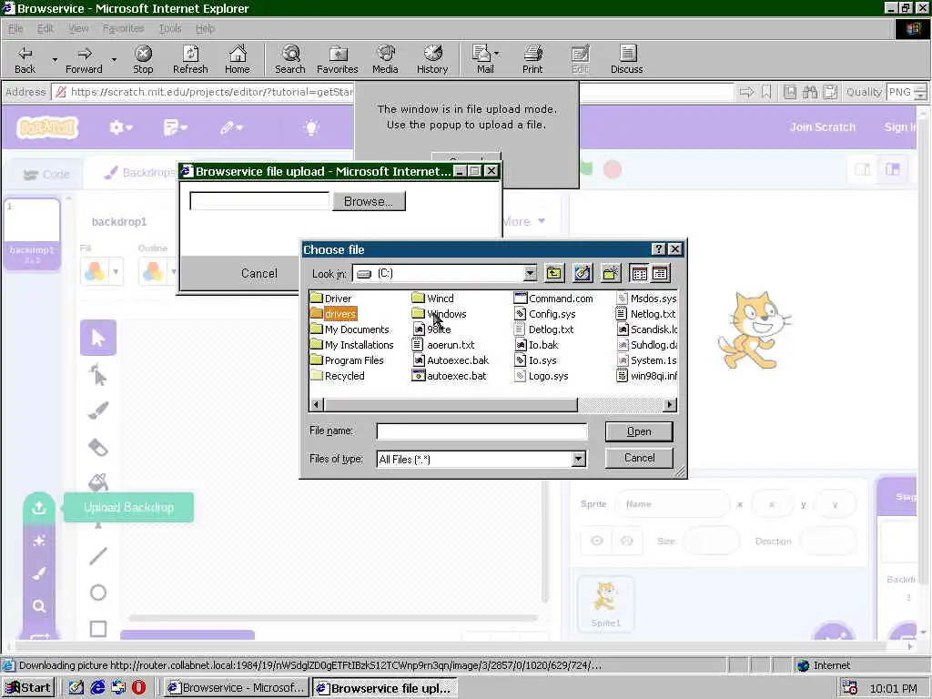Switch to Details view in Choose file
932x699 pixels.
660,273
